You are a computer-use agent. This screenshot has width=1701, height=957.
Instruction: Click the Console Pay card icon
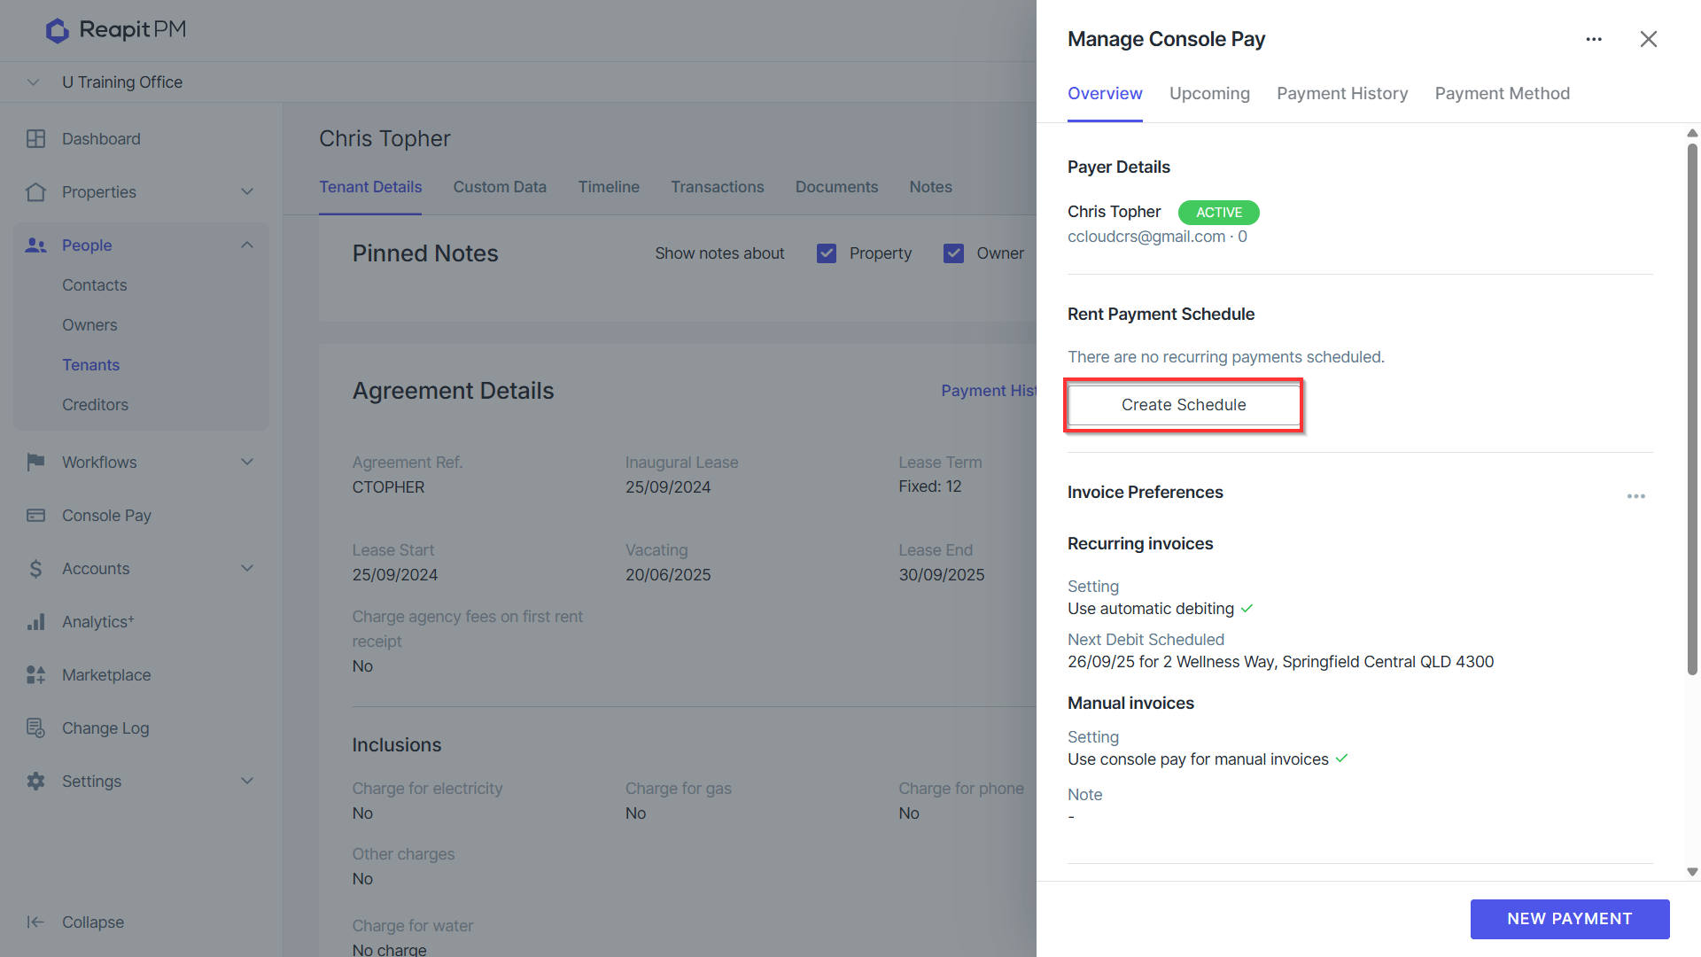pos(35,515)
